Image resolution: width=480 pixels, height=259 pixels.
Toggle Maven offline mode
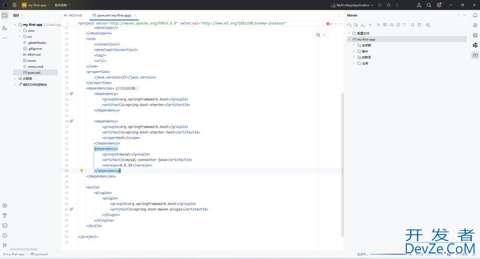pyautogui.click(x=392, y=25)
